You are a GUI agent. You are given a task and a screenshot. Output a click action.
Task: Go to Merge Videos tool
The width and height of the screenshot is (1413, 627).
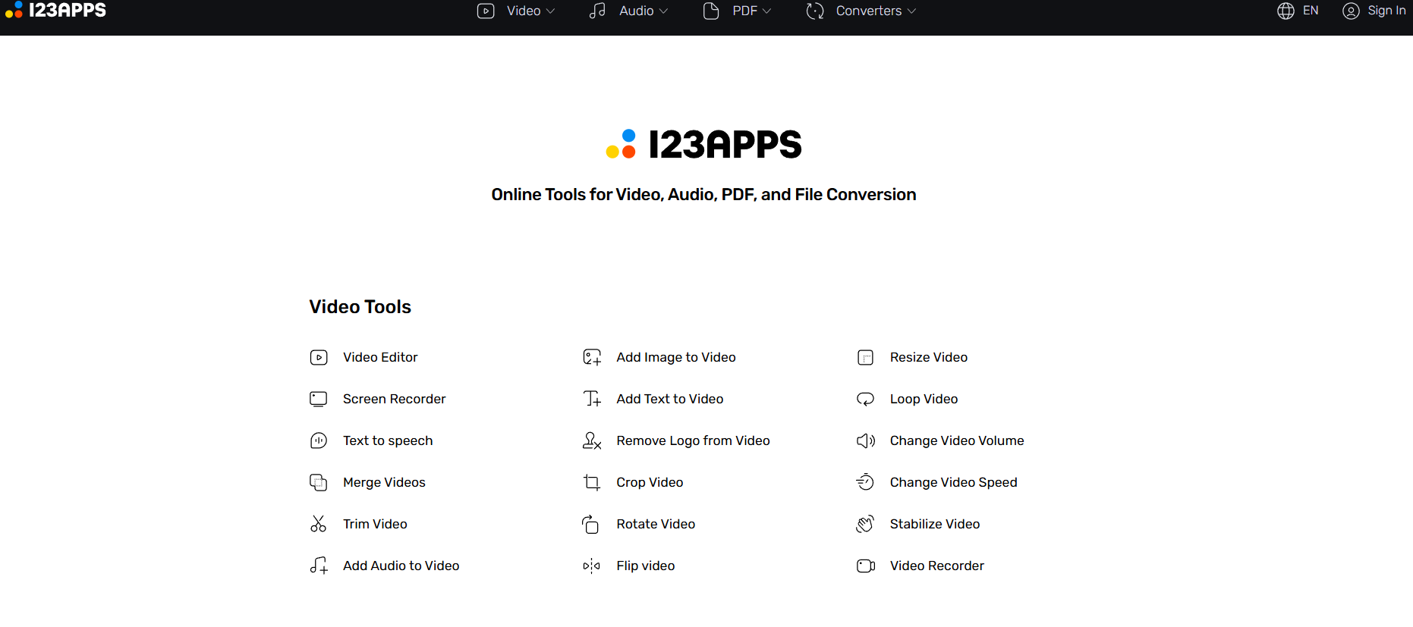click(x=384, y=482)
